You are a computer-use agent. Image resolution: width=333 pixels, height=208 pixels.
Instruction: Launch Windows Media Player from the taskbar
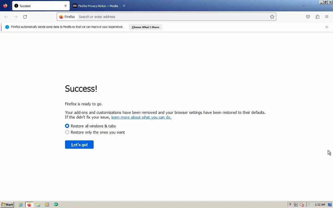47,205
